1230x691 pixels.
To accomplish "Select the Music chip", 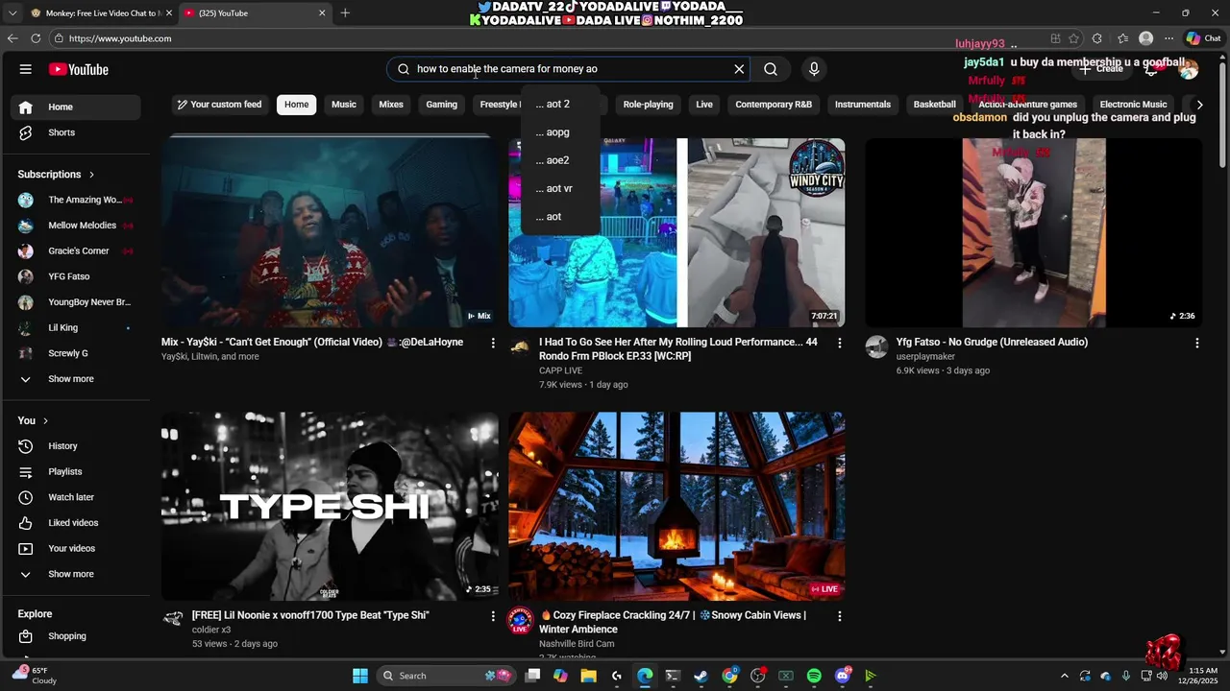I will (344, 105).
